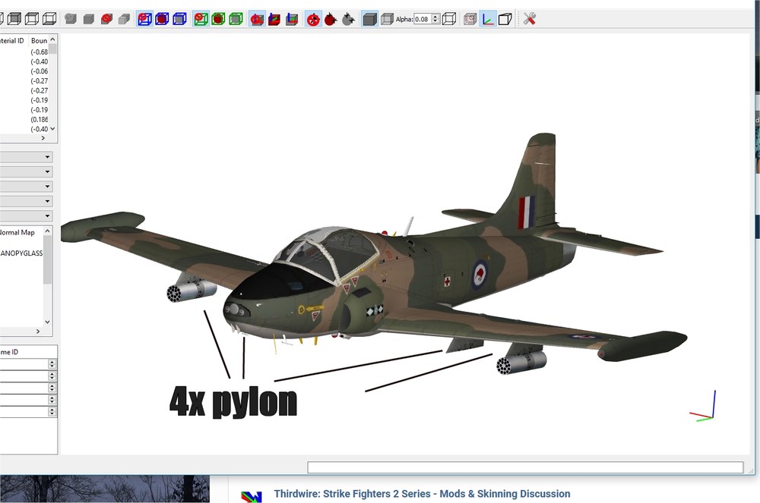Open the wrench settings tool icon

pyautogui.click(x=529, y=19)
